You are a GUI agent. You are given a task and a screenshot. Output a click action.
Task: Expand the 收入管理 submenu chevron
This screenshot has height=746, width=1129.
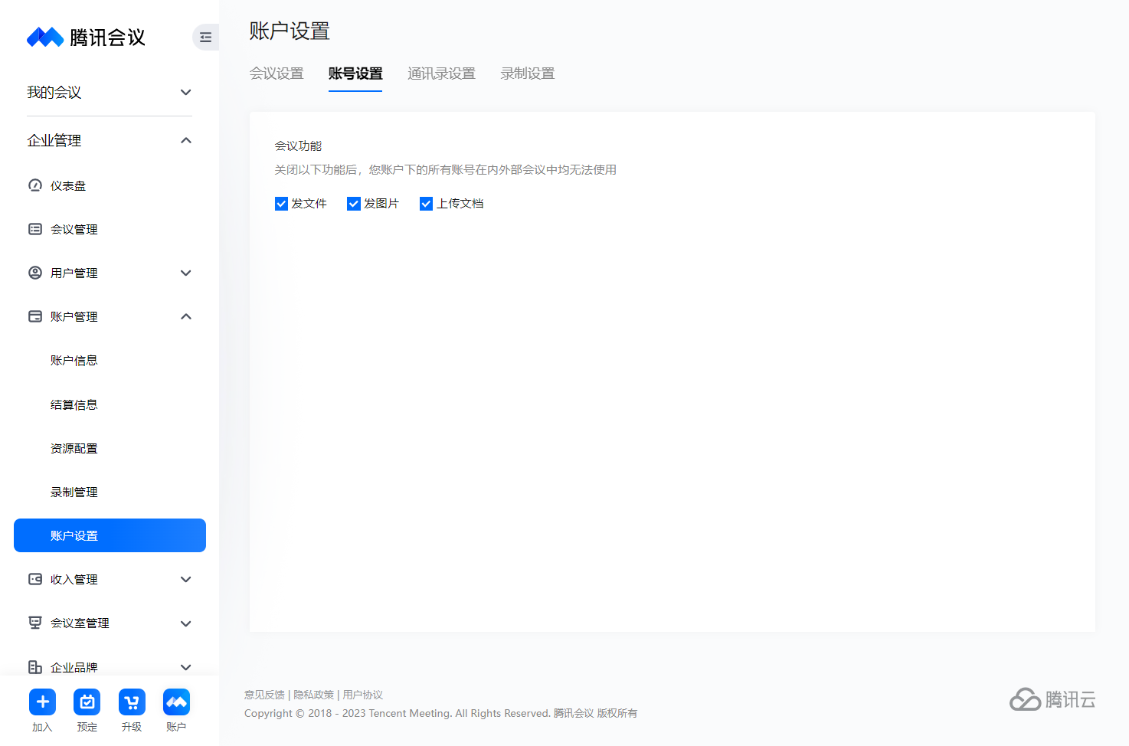click(185, 579)
